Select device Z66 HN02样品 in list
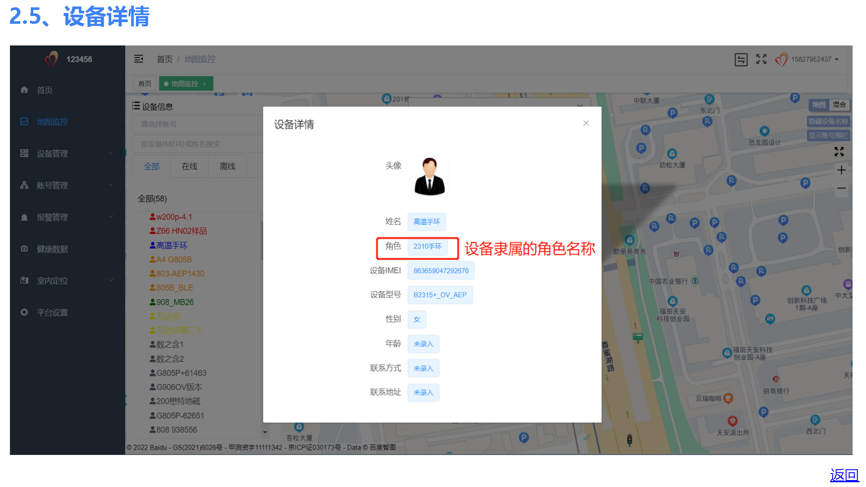 pyautogui.click(x=178, y=231)
